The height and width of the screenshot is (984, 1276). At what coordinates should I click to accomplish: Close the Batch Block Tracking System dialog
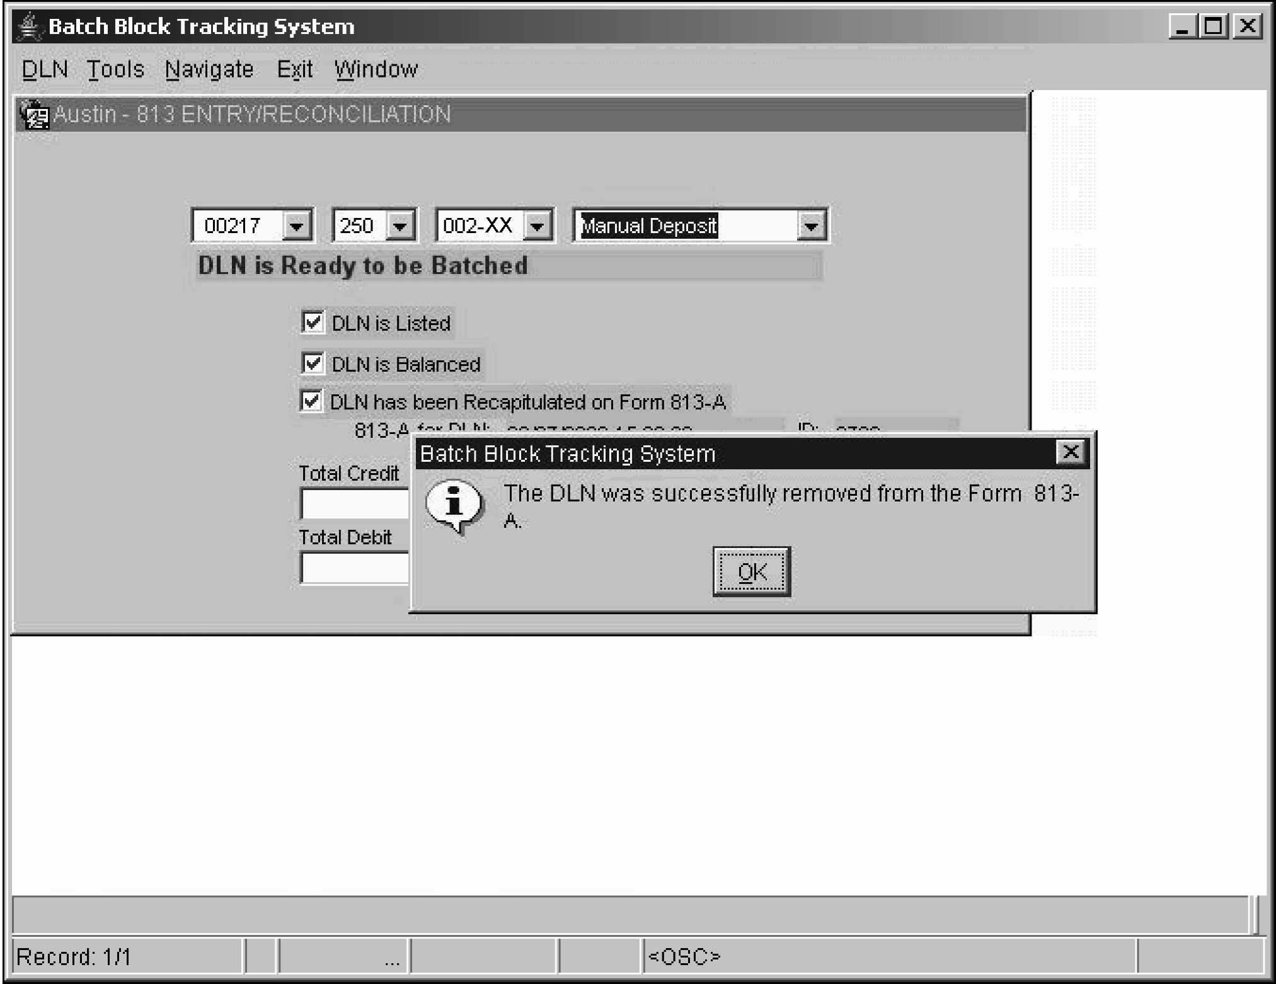point(1071,452)
